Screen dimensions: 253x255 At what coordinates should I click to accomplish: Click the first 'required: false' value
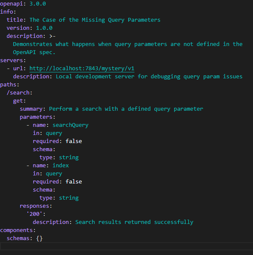[x=74, y=141]
